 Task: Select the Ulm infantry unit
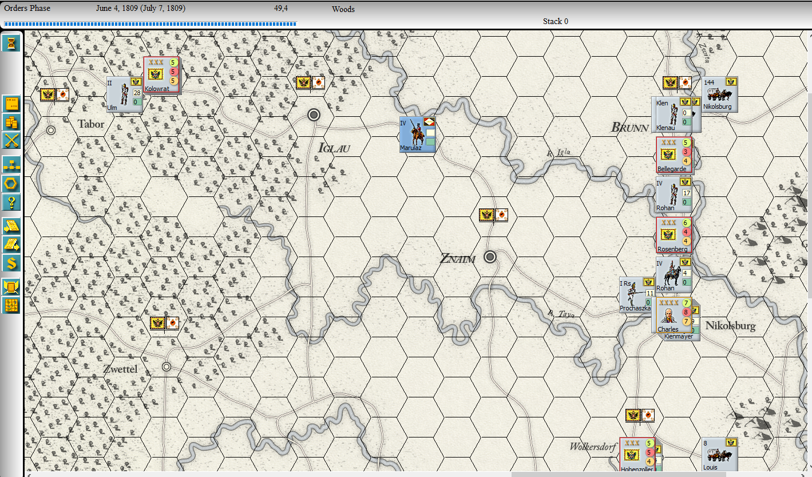click(x=124, y=94)
